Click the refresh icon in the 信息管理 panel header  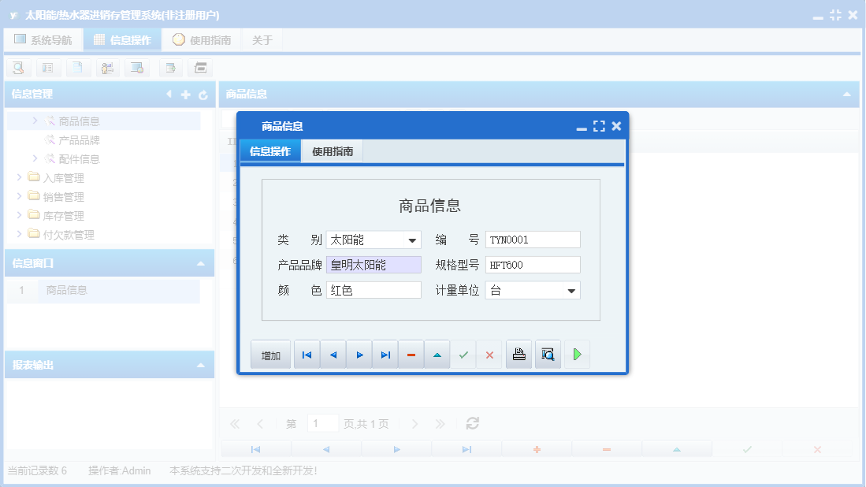click(x=203, y=95)
